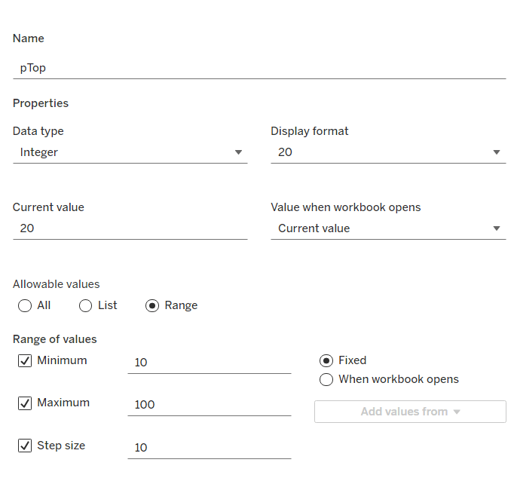Toggle the Maximum checkbox
Image resolution: width=514 pixels, height=484 pixels.
pyautogui.click(x=25, y=403)
